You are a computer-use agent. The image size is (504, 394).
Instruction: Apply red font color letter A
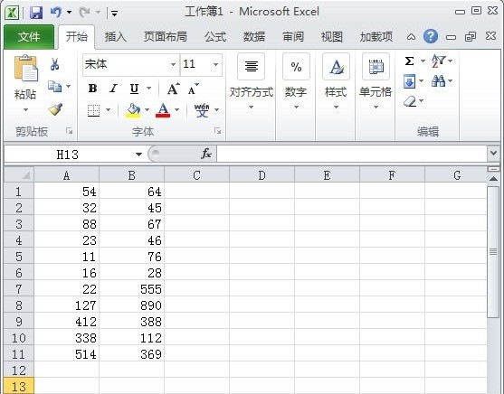coord(163,110)
